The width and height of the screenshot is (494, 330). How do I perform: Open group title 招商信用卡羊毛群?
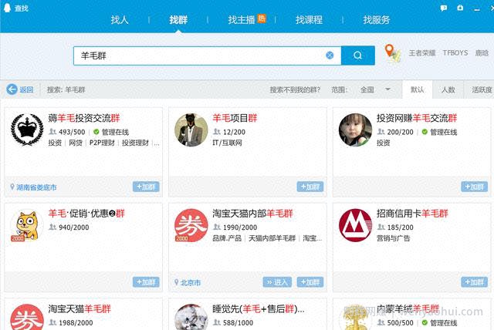click(412, 214)
